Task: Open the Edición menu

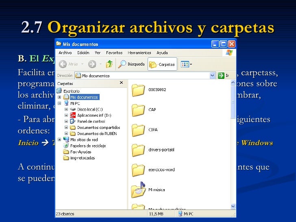Action: click(x=83, y=53)
